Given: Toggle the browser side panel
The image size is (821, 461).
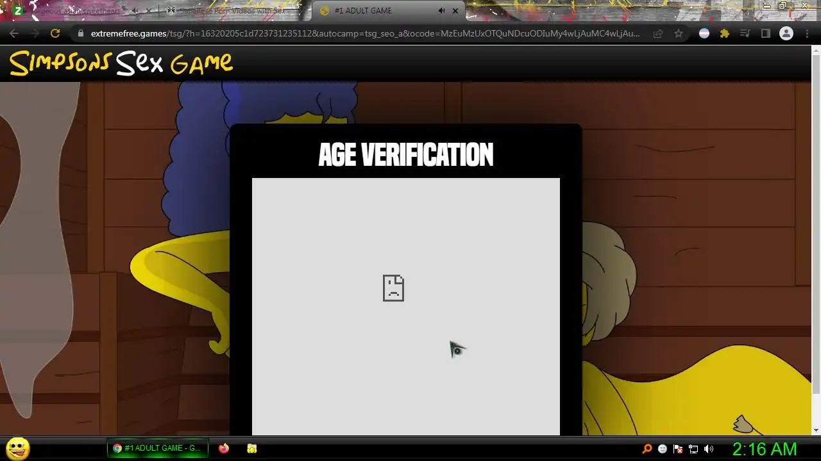Looking at the screenshot, I should 765,34.
